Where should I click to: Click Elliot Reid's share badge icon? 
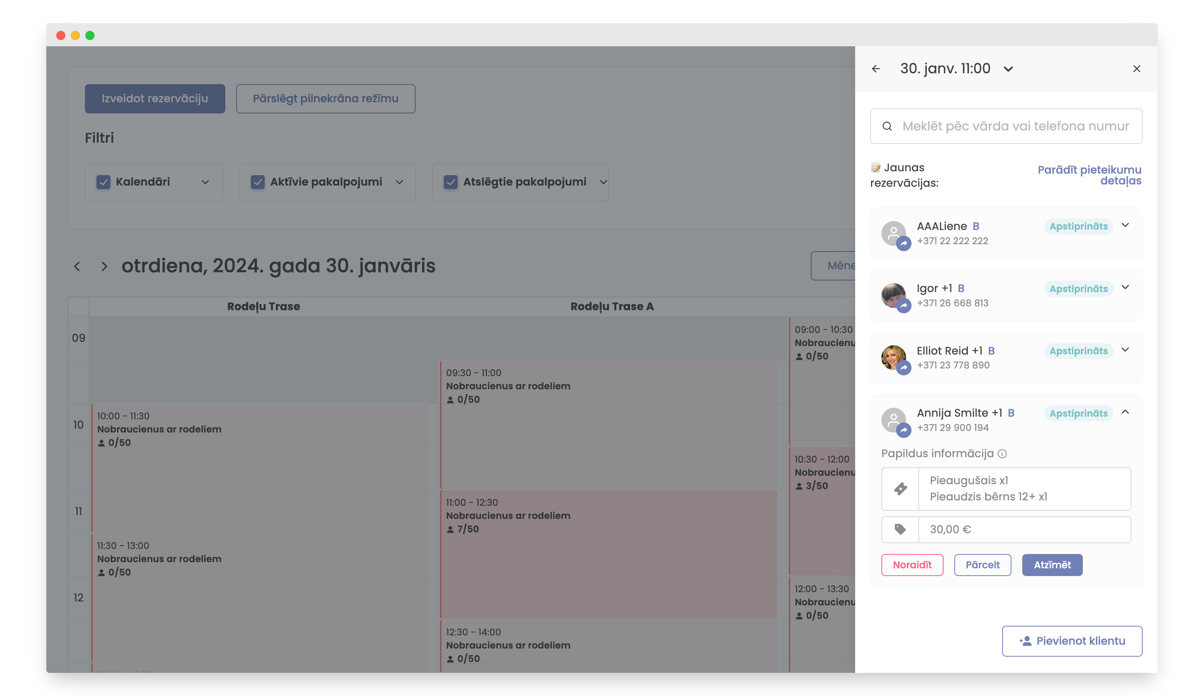tap(903, 368)
